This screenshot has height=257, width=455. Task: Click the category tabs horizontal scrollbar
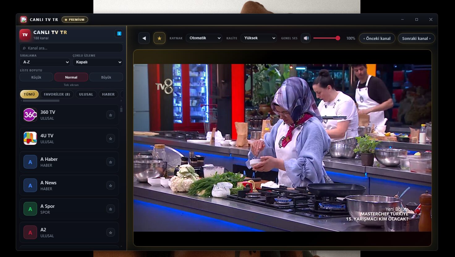tap(41, 101)
